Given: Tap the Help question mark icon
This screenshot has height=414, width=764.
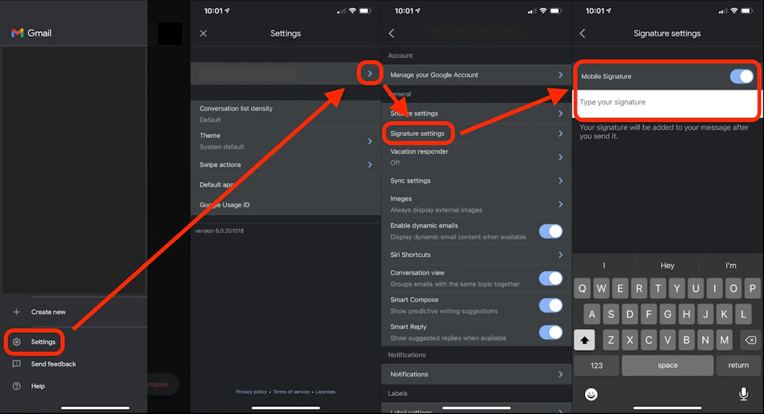Looking at the screenshot, I should (x=16, y=386).
